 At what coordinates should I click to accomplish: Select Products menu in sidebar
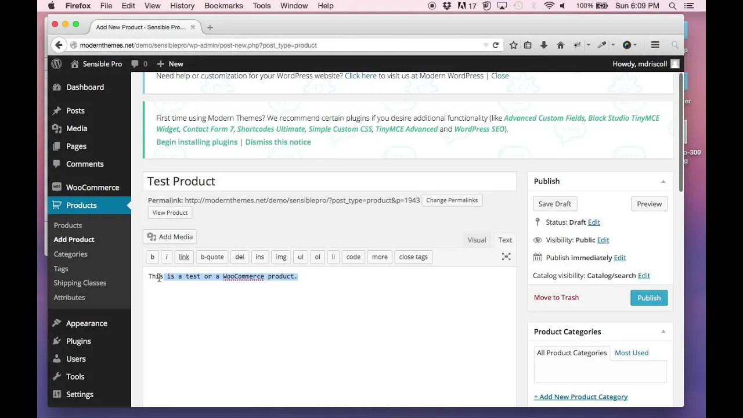(x=81, y=205)
